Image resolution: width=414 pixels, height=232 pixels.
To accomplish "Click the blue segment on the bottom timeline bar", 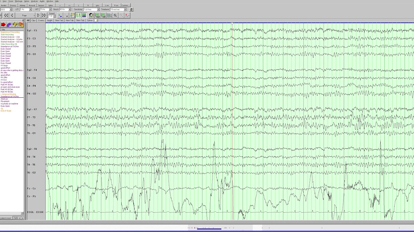I will (x=209, y=229).
